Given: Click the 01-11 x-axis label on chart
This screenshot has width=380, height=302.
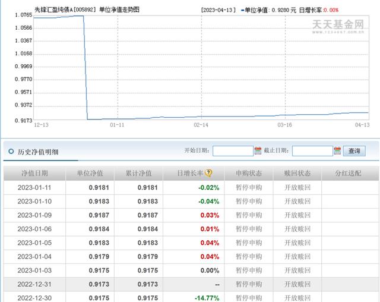Looking at the screenshot, I should (117, 125).
